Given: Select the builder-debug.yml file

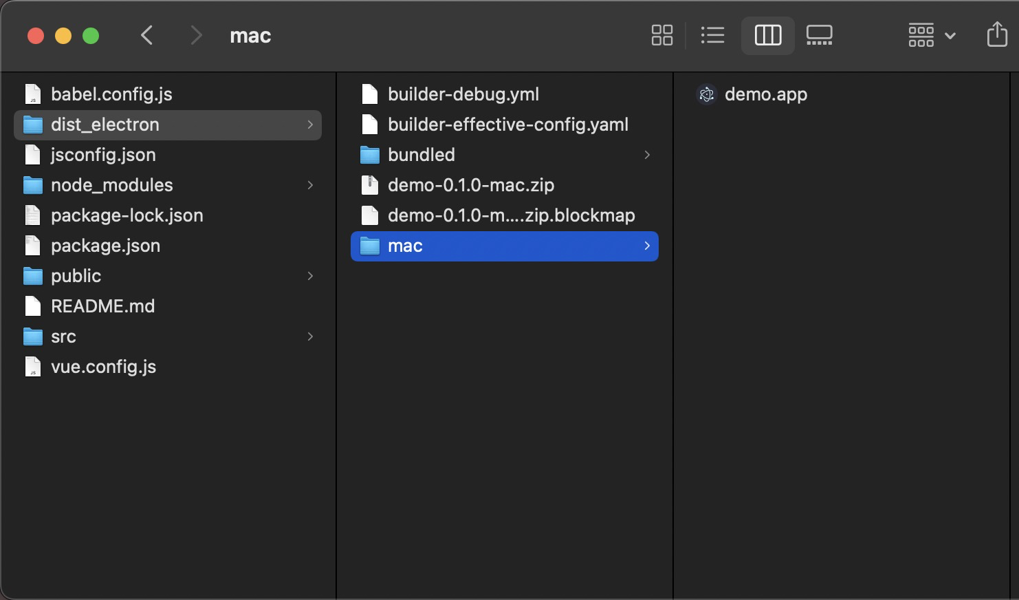Looking at the screenshot, I should 463,94.
